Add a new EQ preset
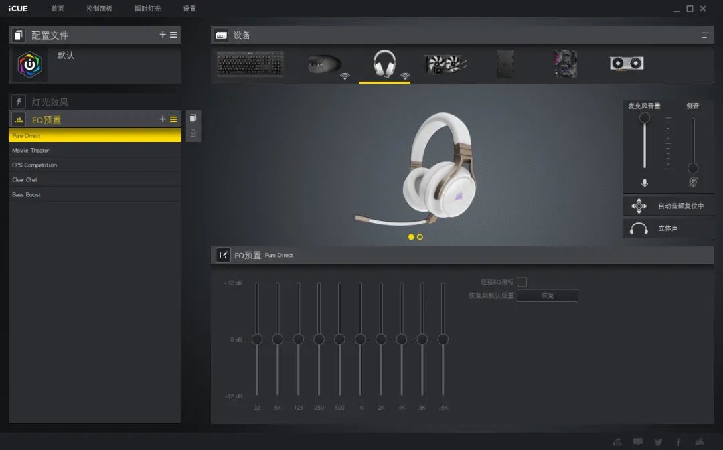Viewport: 723px width, 450px height. coord(162,119)
